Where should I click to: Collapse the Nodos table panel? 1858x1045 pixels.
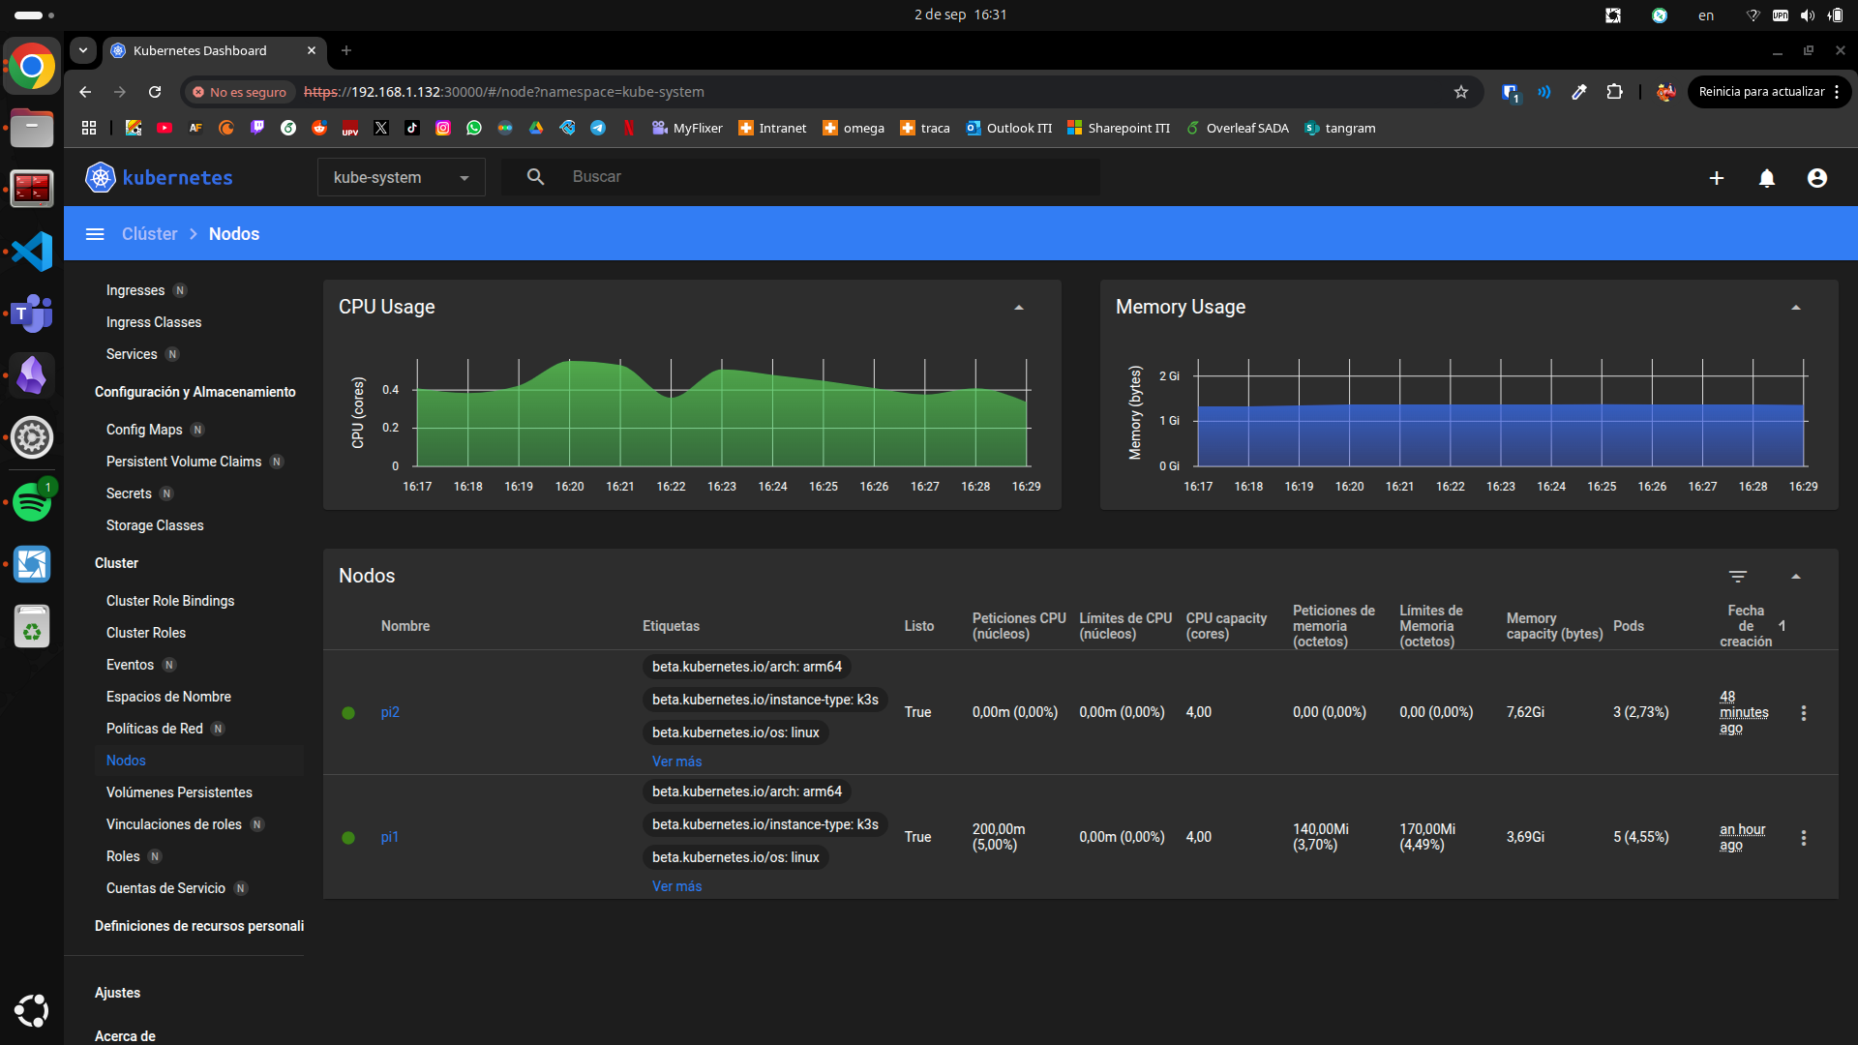(x=1796, y=577)
